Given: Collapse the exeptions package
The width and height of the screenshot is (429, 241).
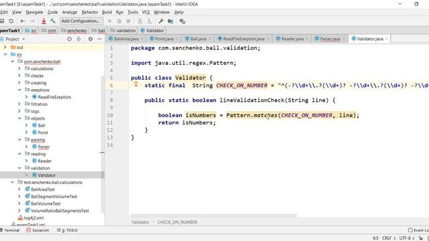Looking at the screenshot, I should (19, 90).
